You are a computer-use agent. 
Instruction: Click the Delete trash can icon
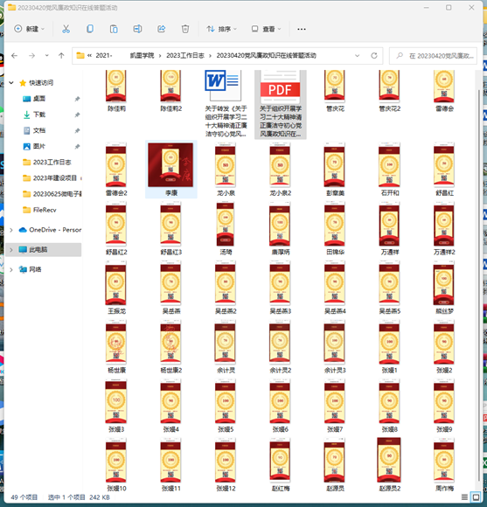click(185, 29)
